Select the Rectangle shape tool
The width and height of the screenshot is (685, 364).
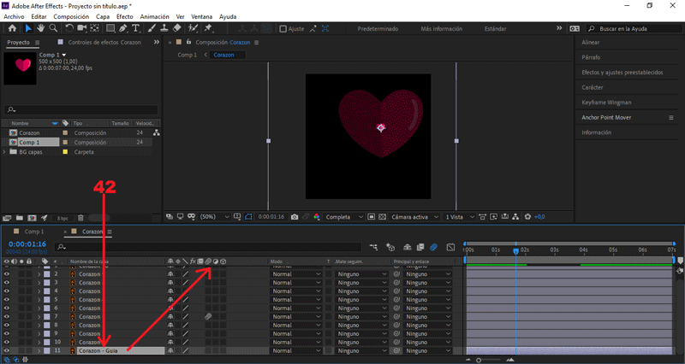pyautogui.click(x=111, y=28)
